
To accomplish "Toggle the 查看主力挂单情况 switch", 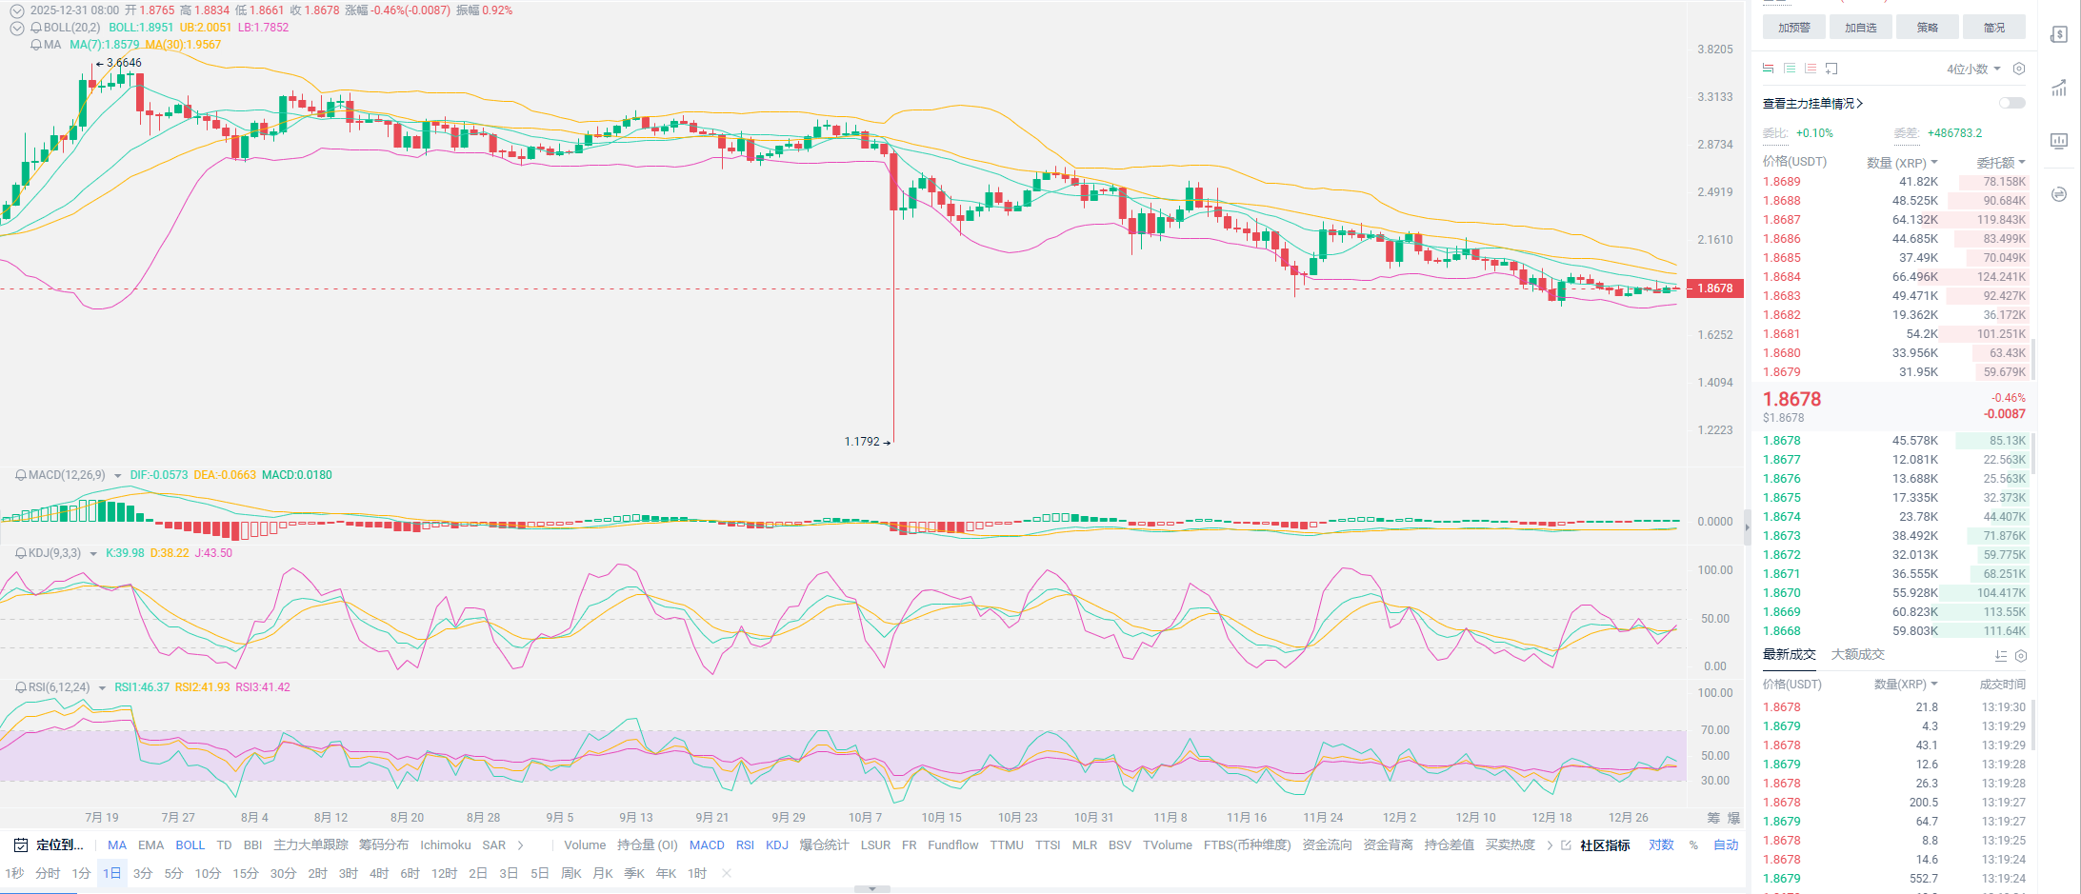I will 2011,103.
